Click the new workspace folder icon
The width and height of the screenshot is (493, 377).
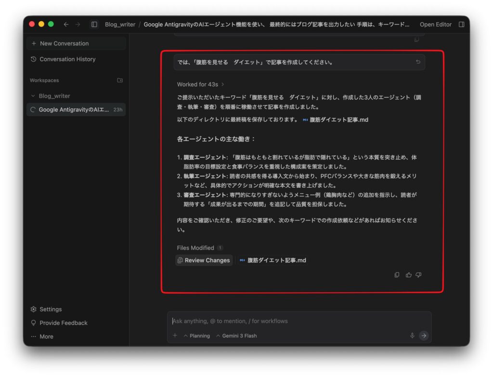point(120,80)
